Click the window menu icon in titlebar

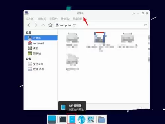[x=27, y=13]
